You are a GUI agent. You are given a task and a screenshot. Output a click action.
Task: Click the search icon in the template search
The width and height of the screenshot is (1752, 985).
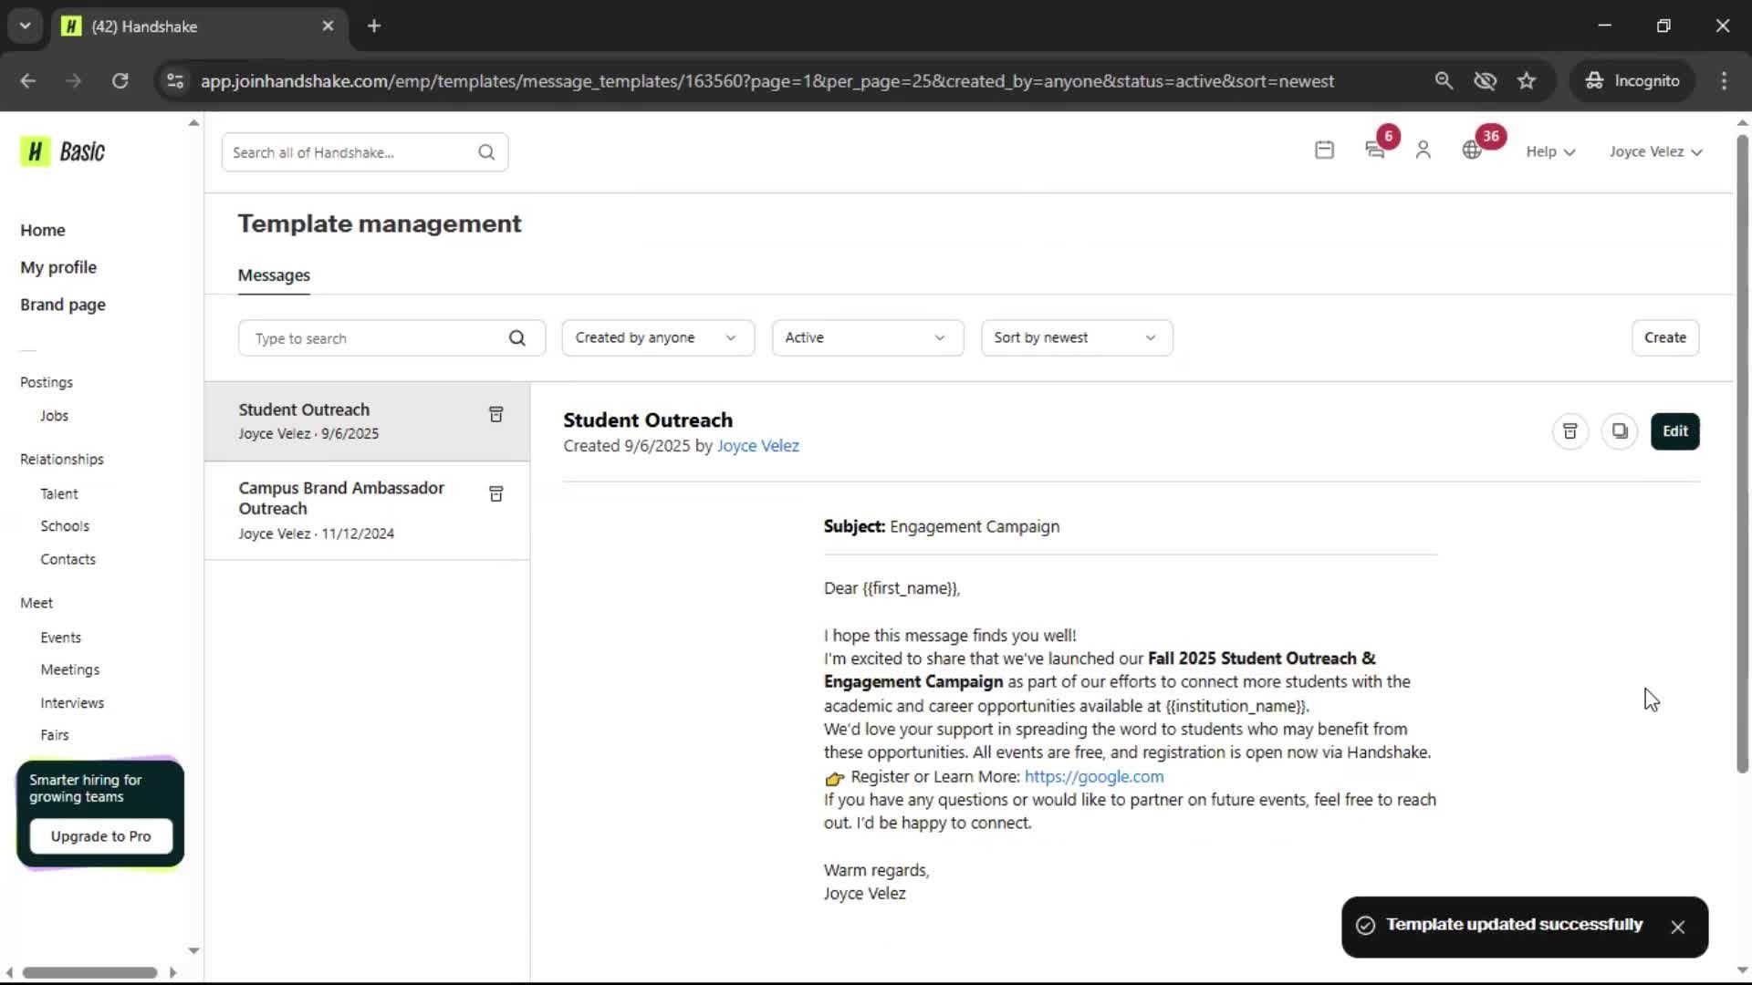[517, 338]
